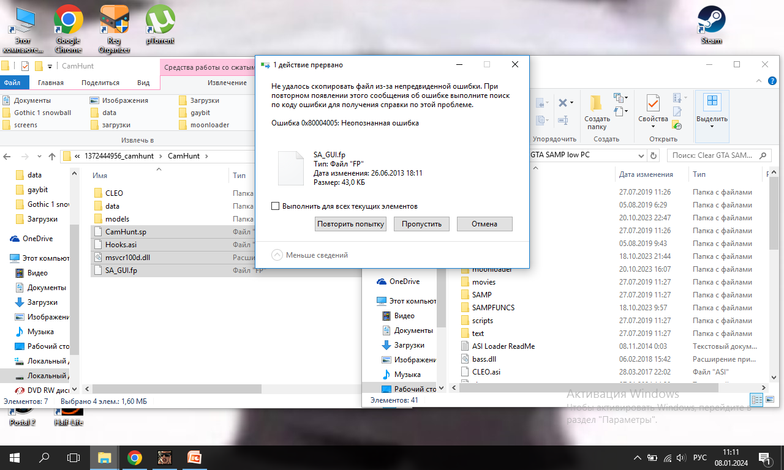Collapse details with Меньше сведений
Viewport: 784px width, 470px height.
(309, 255)
